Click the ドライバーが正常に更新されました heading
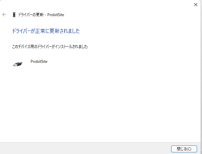Image resolution: width=202 pixels, height=154 pixels. pyautogui.click(x=46, y=31)
